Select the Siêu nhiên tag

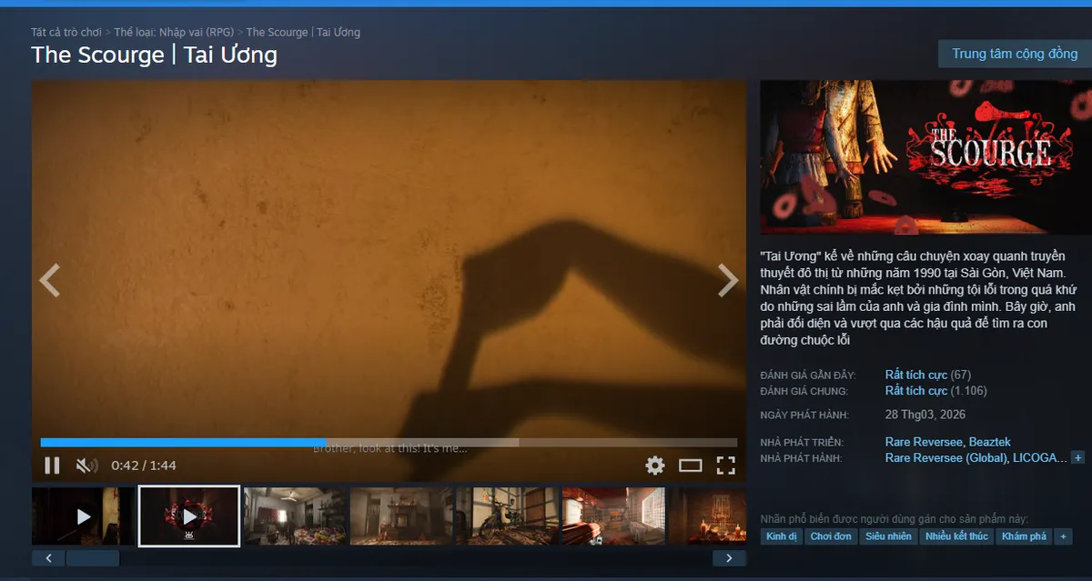888,536
